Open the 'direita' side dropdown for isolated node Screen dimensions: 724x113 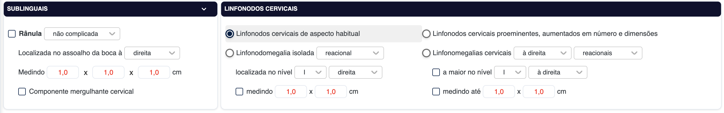355,72
